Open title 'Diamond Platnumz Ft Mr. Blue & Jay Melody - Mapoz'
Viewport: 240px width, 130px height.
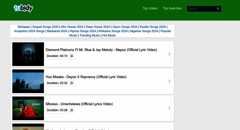pyautogui.click(x=101, y=50)
